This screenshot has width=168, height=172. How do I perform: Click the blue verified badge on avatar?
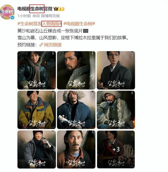(12, 18)
